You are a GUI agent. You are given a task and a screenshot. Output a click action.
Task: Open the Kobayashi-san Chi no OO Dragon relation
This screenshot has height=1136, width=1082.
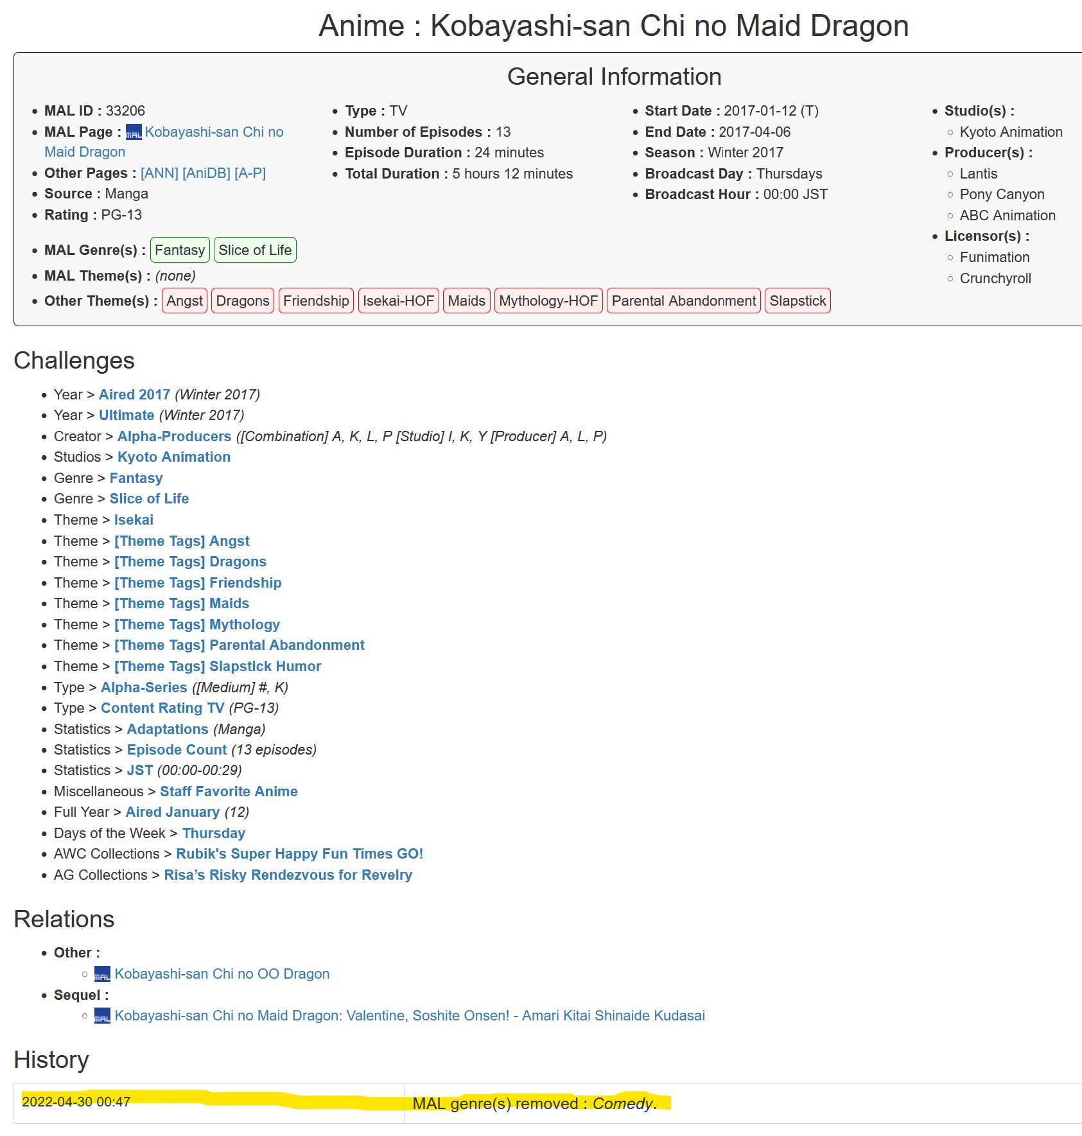pos(222,974)
